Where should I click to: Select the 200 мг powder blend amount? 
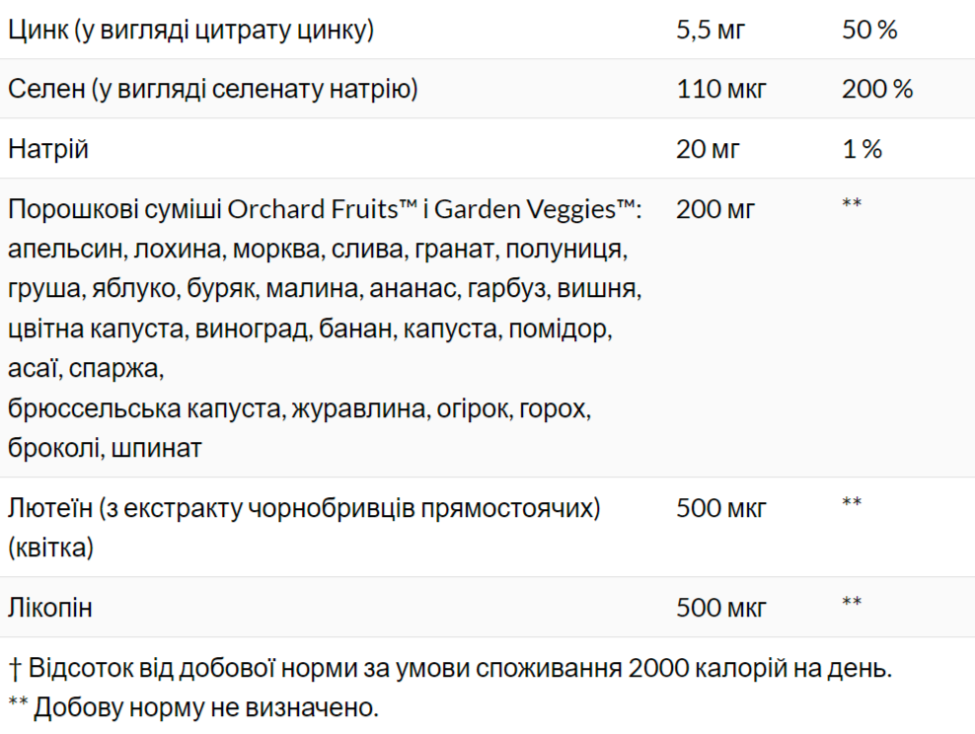(x=716, y=209)
